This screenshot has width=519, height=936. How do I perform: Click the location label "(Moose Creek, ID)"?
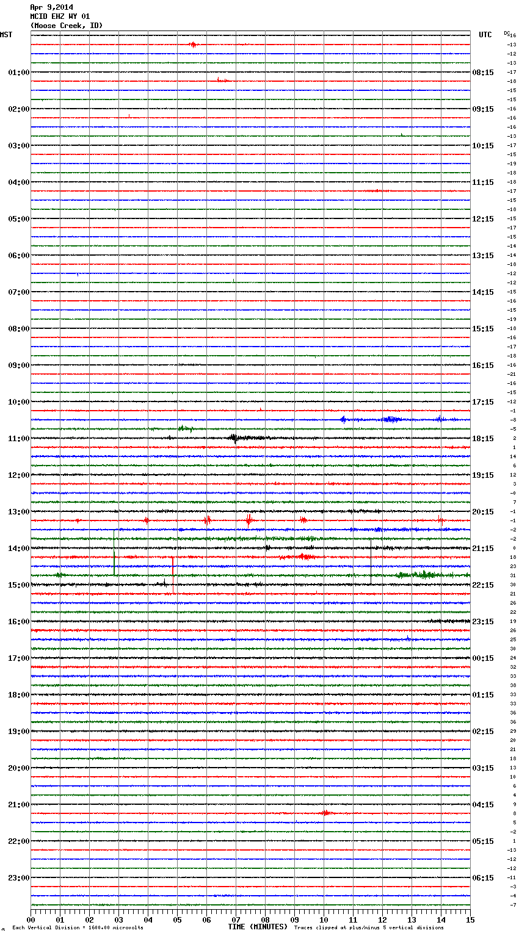tap(67, 26)
